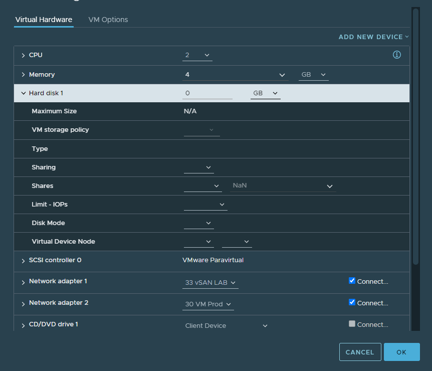Click the OK button
This screenshot has width=432, height=371.
coord(402,352)
